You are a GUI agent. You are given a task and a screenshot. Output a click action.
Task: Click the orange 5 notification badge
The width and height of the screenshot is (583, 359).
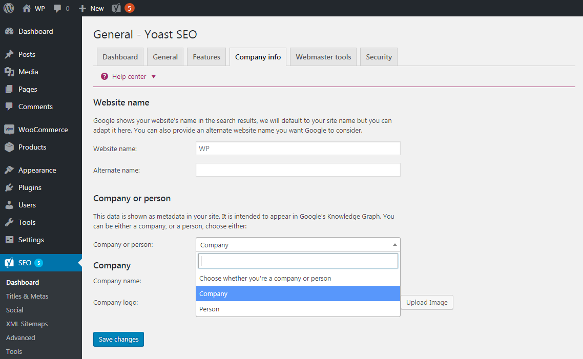coord(130,8)
